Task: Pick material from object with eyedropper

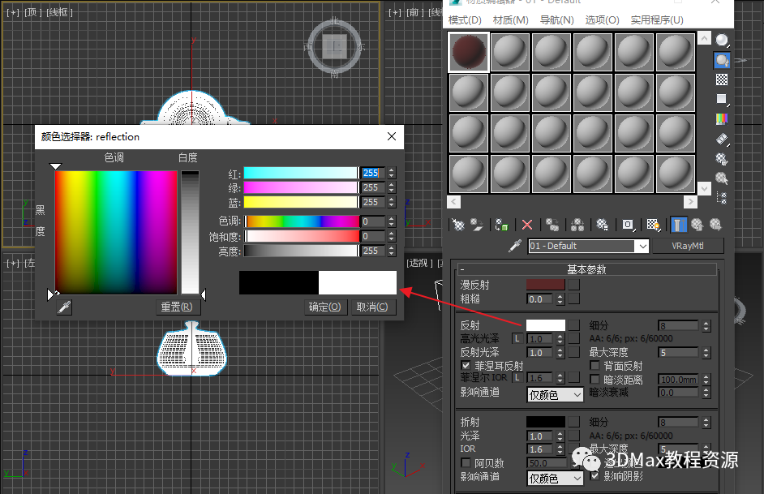Action: point(514,246)
